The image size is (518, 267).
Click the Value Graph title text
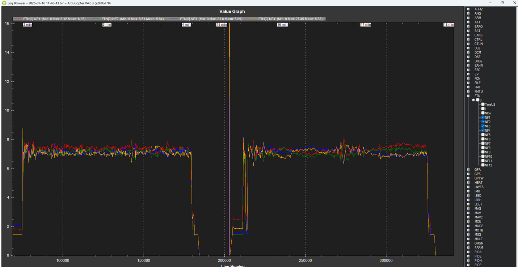coord(232,12)
